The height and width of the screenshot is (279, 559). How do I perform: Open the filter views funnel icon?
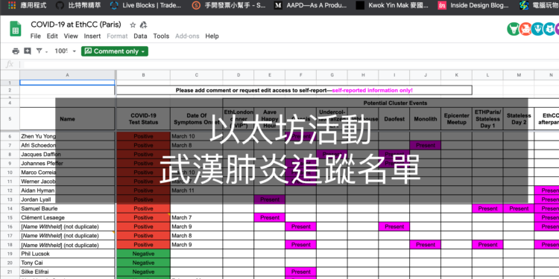tap(39, 51)
